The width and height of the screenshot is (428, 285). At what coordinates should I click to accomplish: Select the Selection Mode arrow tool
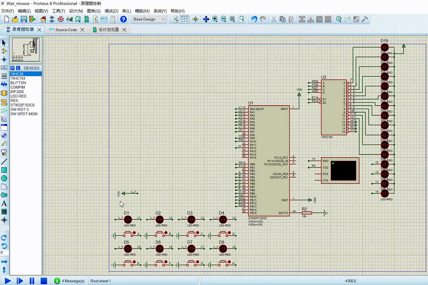pos(4,43)
